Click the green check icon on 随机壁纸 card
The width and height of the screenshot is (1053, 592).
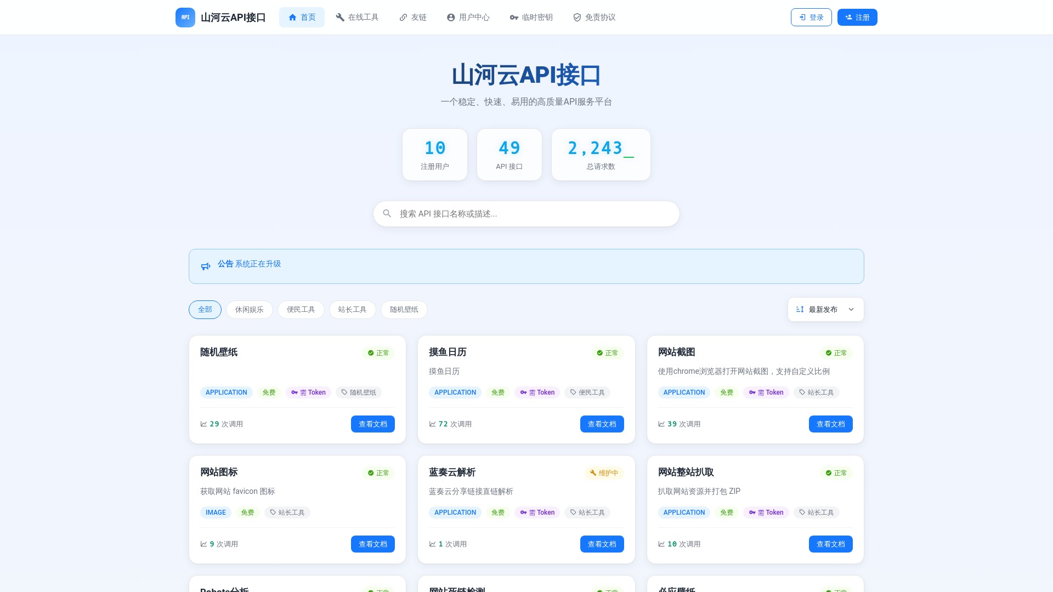point(371,353)
